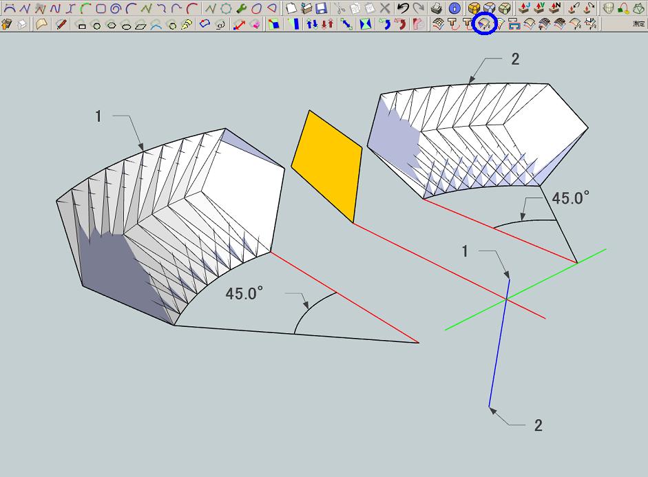Click the Copy icon

[x=355, y=8]
